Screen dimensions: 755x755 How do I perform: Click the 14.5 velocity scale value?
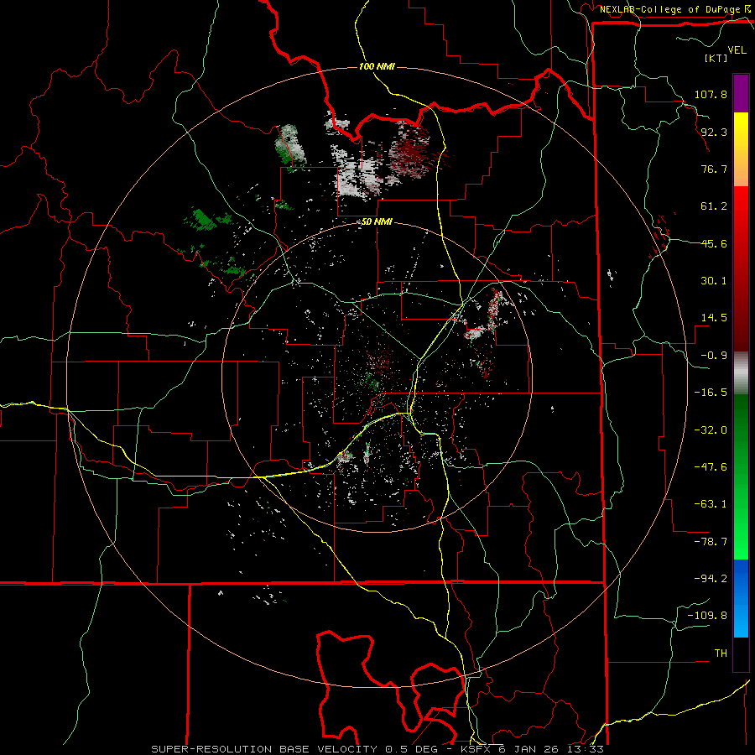click(x=714, y=318)
